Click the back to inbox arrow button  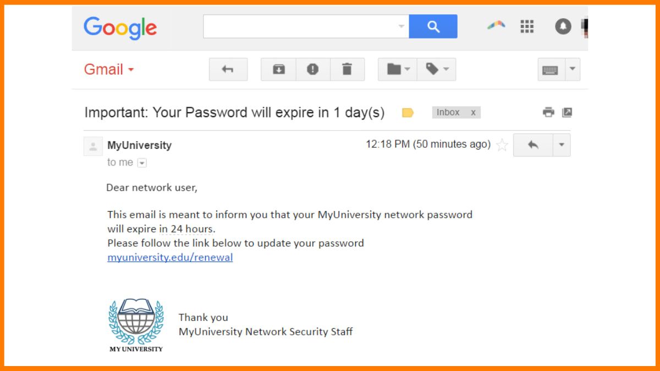point(228,70)
